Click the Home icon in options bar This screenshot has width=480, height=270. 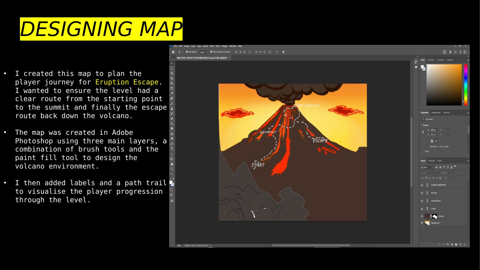[173, 52]
